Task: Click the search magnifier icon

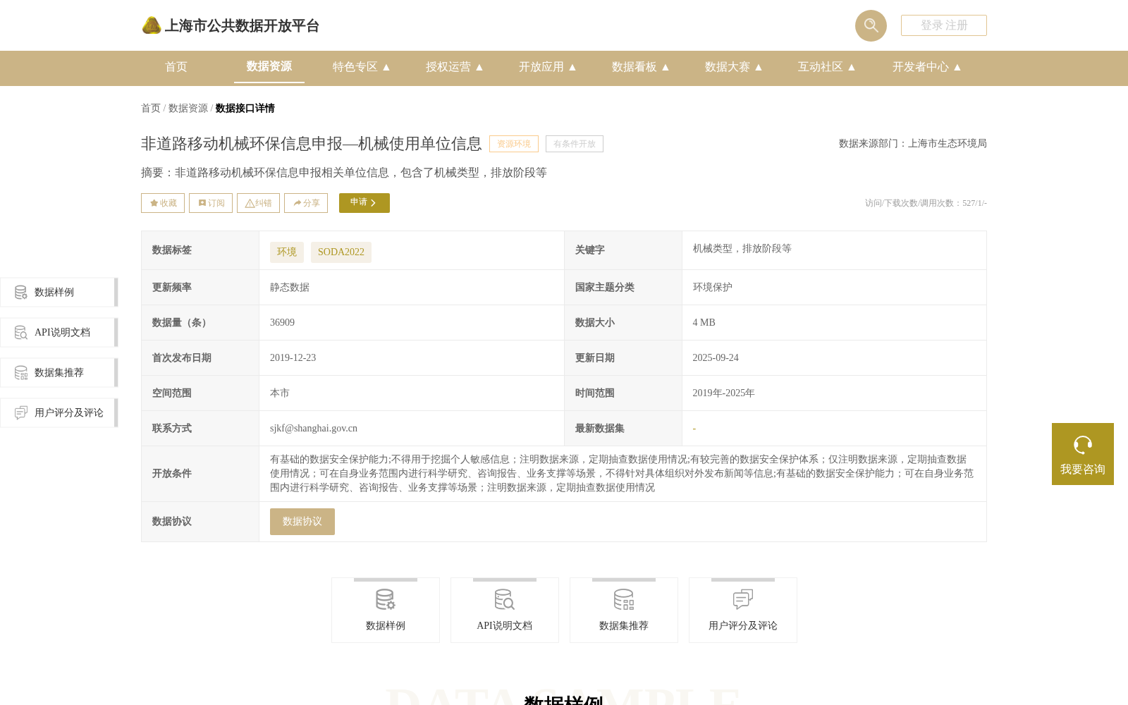Action: click(x=871, y=25)
